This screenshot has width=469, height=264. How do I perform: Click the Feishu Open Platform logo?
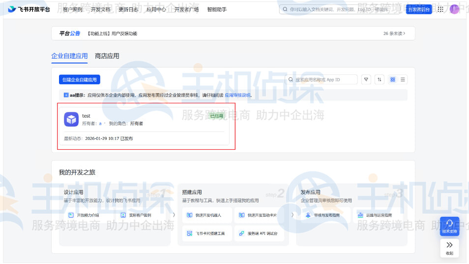coord(29,9)
